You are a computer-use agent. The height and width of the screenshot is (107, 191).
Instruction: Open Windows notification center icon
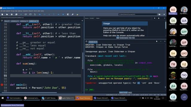pyautogui.click(x=163, y=98)
